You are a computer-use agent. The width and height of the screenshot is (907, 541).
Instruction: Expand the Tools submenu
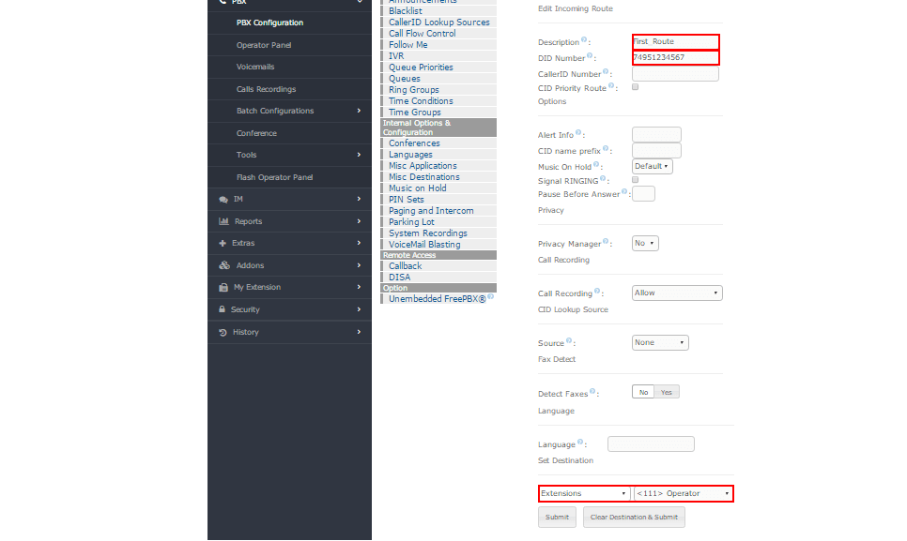[360, 155]
